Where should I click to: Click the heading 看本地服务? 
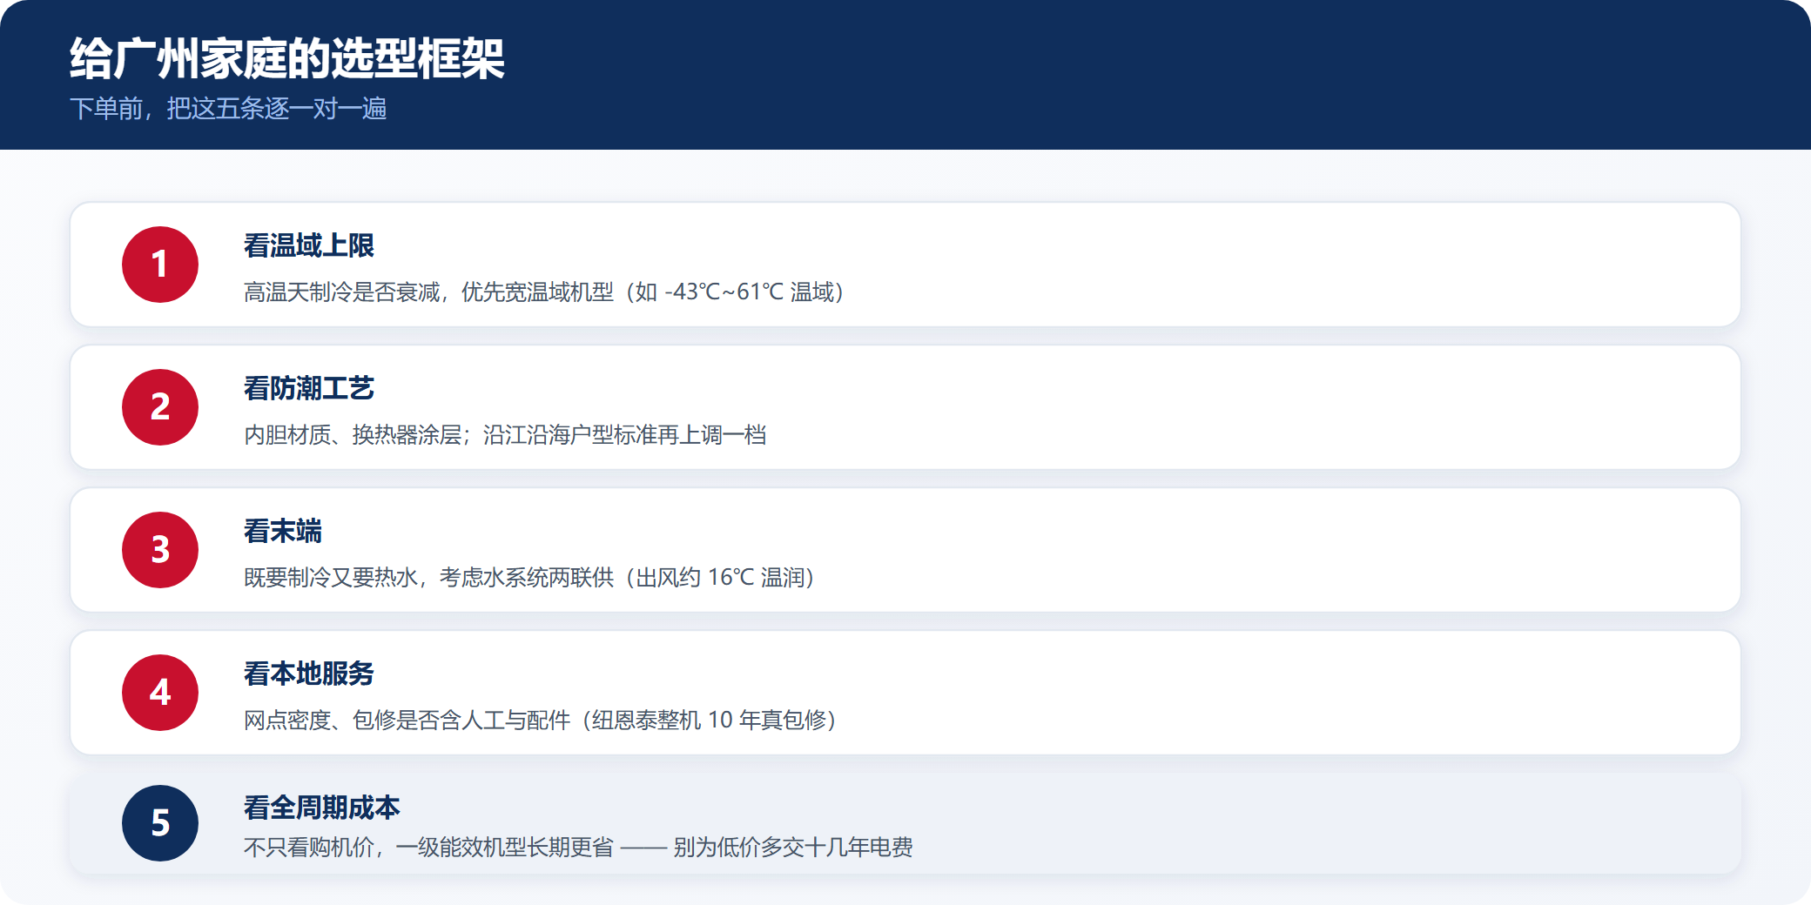[309, 674]
